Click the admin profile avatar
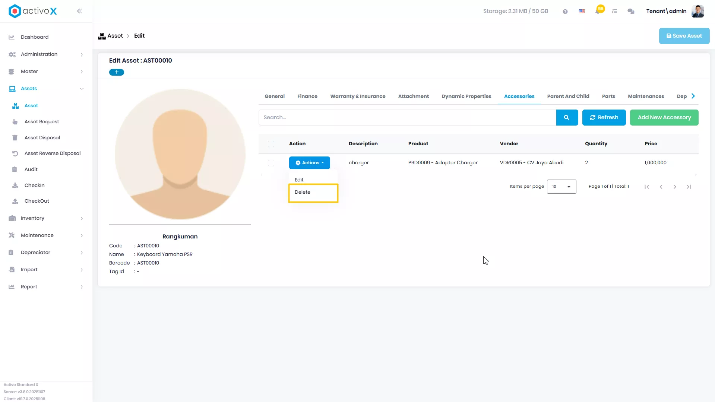715x402 pixels. point(697,11)
